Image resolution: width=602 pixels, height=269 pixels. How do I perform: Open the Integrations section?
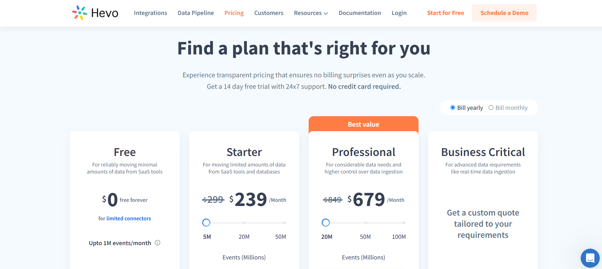click(x=150, y=13)
